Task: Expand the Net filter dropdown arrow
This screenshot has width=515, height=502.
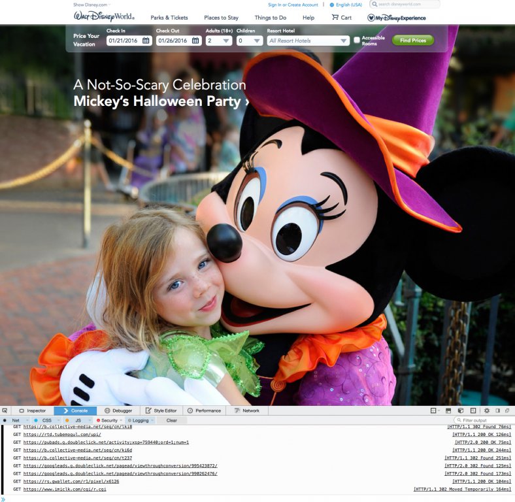Action: [27, 420]
